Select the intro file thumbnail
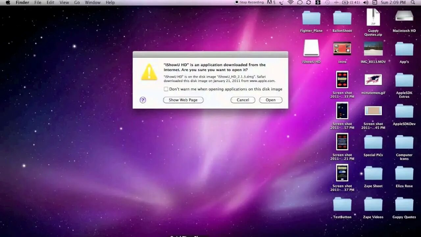Image resolution: width=421 pixels, height=237 pixels. 342,48
